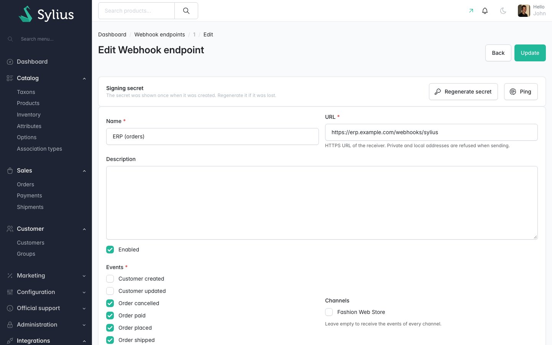The image size is (552, 345).
Task: Uncheck the Order shipped event
Action: pyautogui.click(x=110, y=340)
